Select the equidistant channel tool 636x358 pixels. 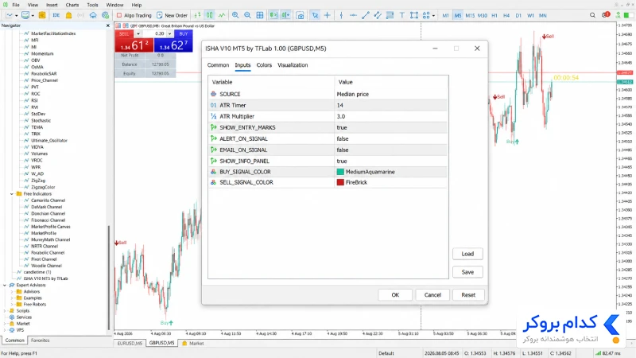[x=378, y=15]
